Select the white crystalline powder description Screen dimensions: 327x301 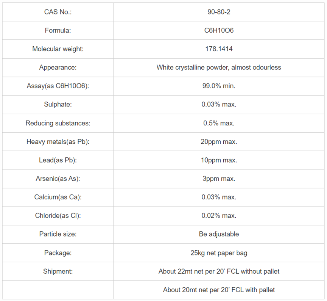click(219, 67)
